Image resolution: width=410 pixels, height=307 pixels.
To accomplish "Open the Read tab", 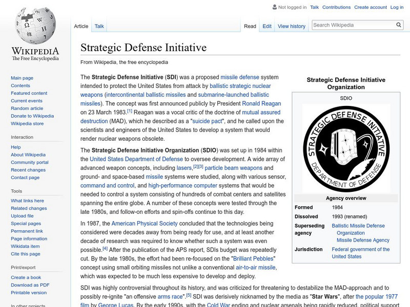I will [250, 26].
